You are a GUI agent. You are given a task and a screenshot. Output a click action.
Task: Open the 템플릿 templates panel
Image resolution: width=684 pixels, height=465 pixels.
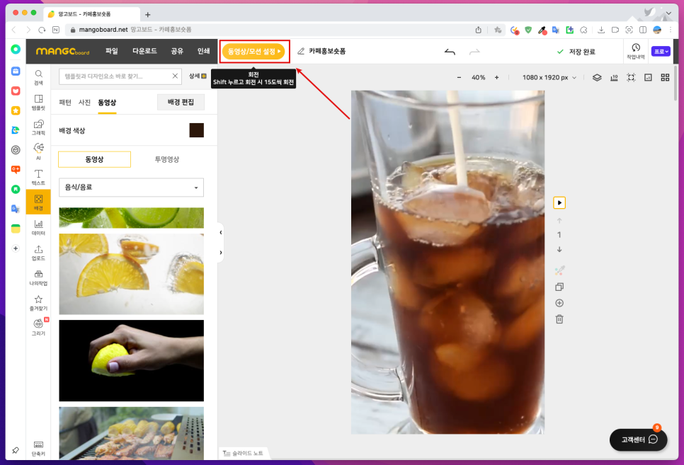[x=38, y=102]
